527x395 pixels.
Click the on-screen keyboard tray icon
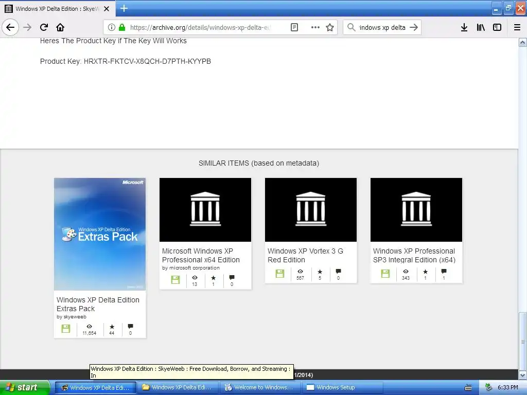[468, 388]
